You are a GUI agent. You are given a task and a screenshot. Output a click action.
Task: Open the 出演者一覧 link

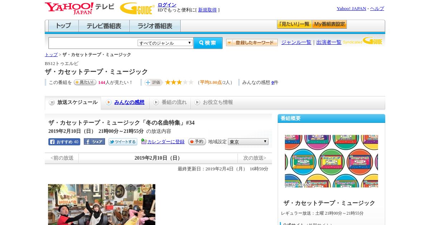coord(329,42)
